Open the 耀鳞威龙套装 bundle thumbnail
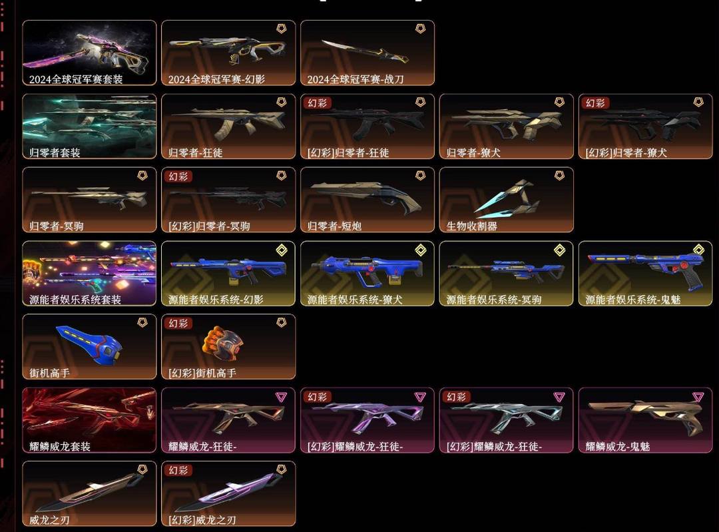The width and height of the screenshot is (719, 532). point(89,420)
